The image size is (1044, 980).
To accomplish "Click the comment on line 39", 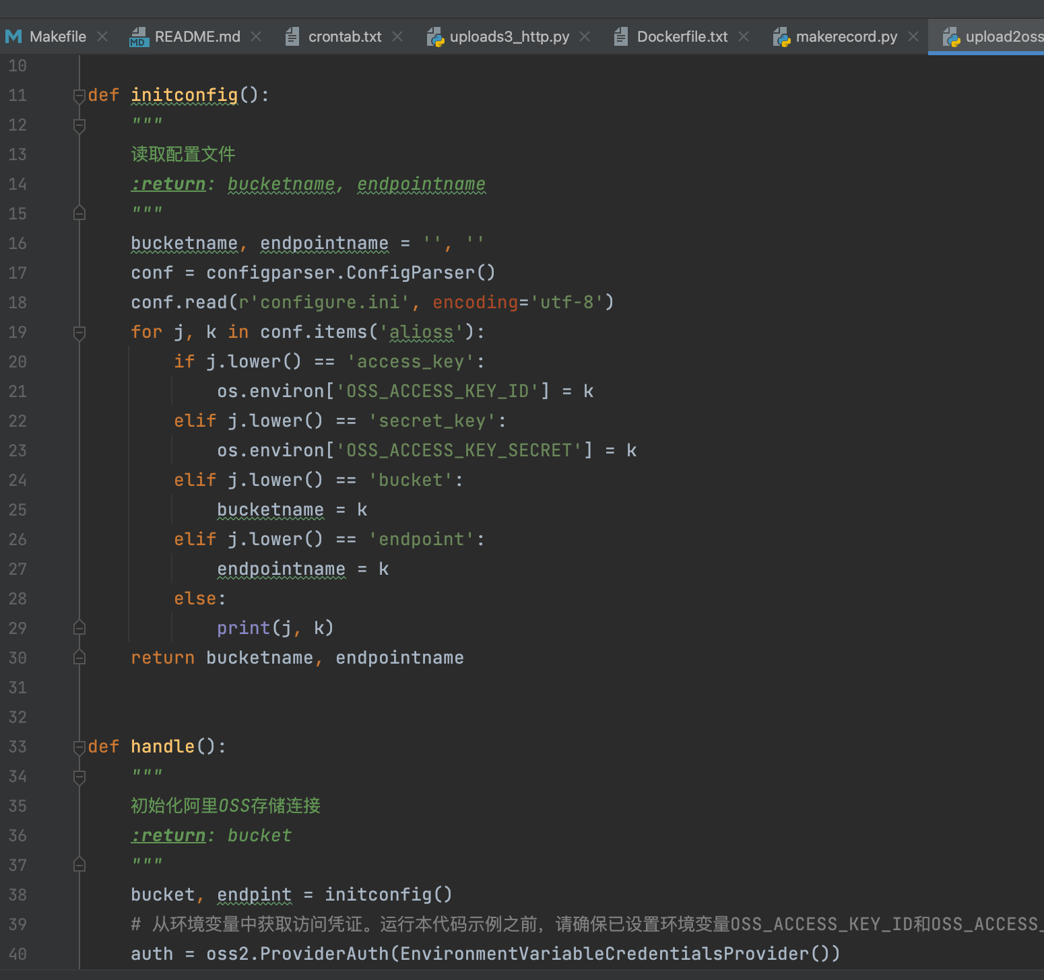I will point(587,925).
